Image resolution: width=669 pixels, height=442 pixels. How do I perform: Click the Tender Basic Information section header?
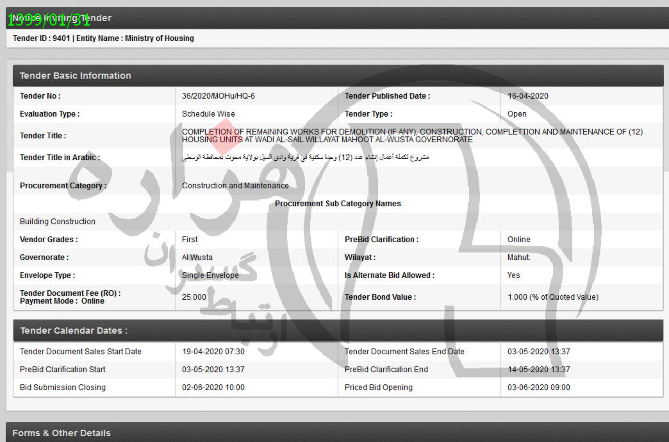point(76,76)
